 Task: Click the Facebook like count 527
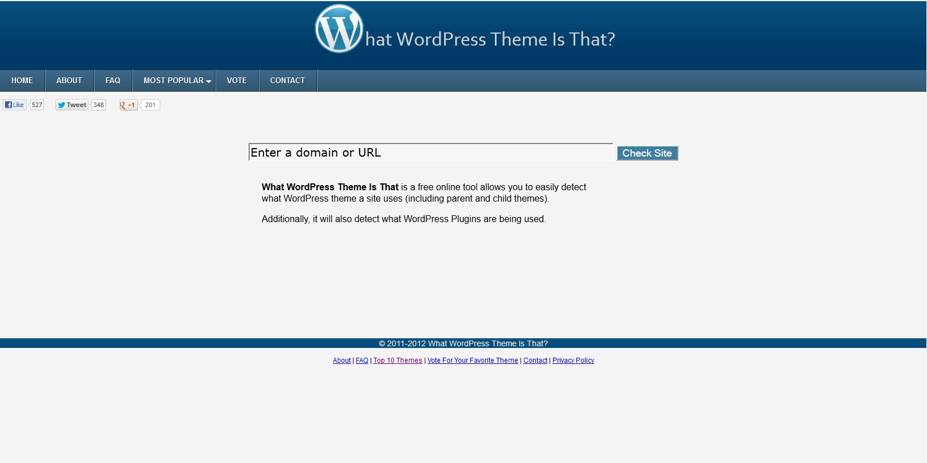click(37, 105)
